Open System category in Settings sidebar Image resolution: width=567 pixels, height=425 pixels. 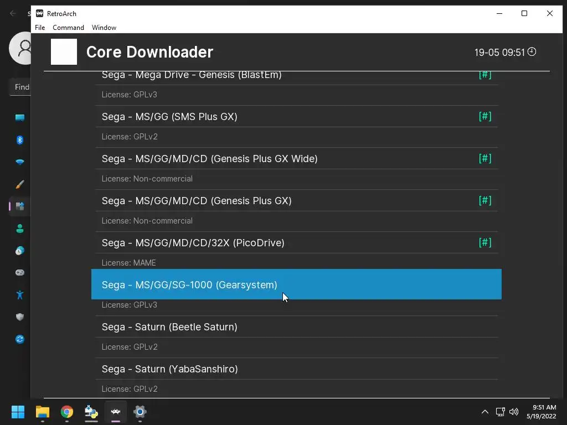[x=20, y=117]
